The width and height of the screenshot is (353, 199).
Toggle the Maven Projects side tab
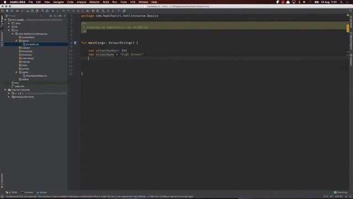click(x=351, y=41)
